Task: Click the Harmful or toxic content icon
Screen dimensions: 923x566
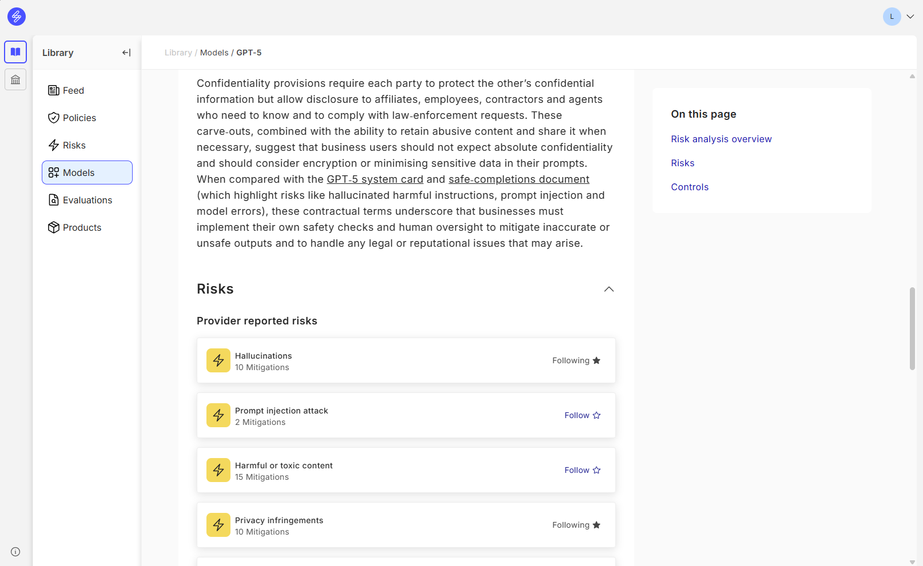Action: click(218, 470)
